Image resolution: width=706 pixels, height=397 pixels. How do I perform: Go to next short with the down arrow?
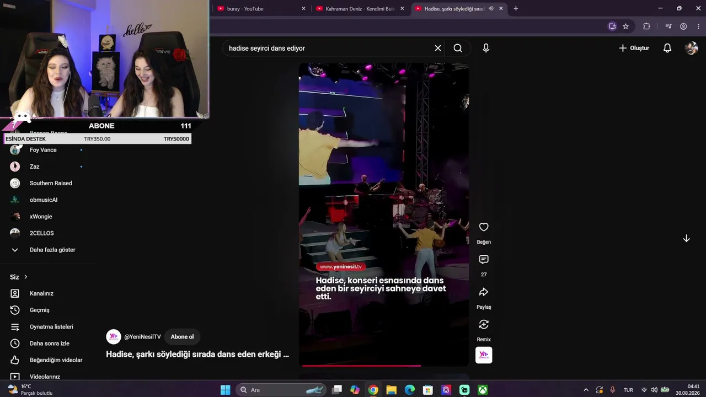686,238
